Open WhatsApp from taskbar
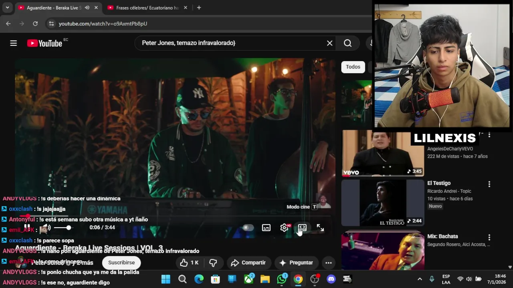The image size is (513, 288). (282, 279)
